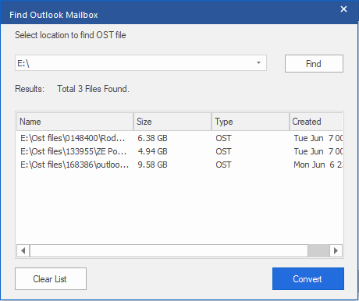
Task: Click OST type of the 9.58 GB row
Action: pos(223,165)
